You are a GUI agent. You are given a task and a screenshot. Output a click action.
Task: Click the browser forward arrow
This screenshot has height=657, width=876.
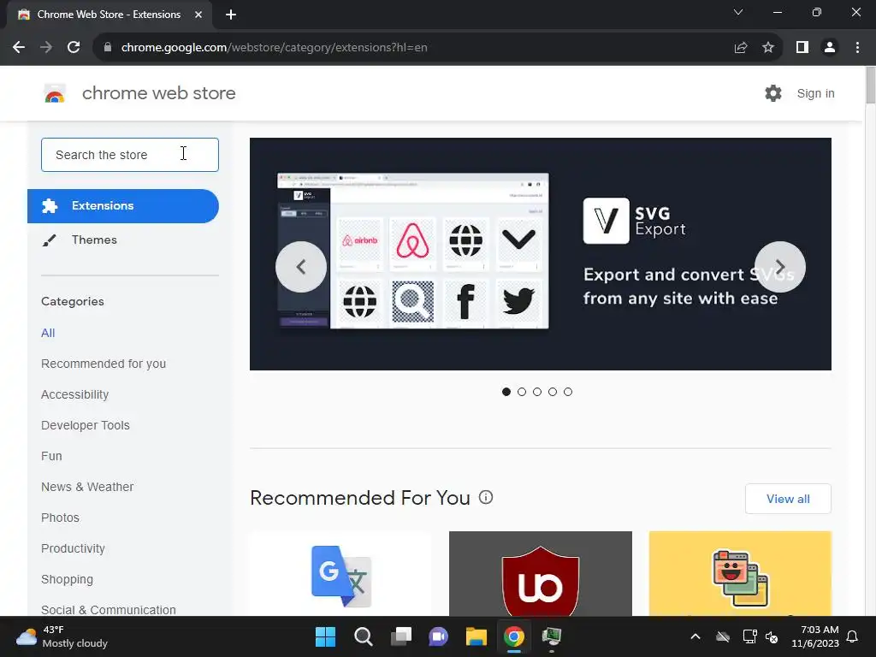(46, 48)
